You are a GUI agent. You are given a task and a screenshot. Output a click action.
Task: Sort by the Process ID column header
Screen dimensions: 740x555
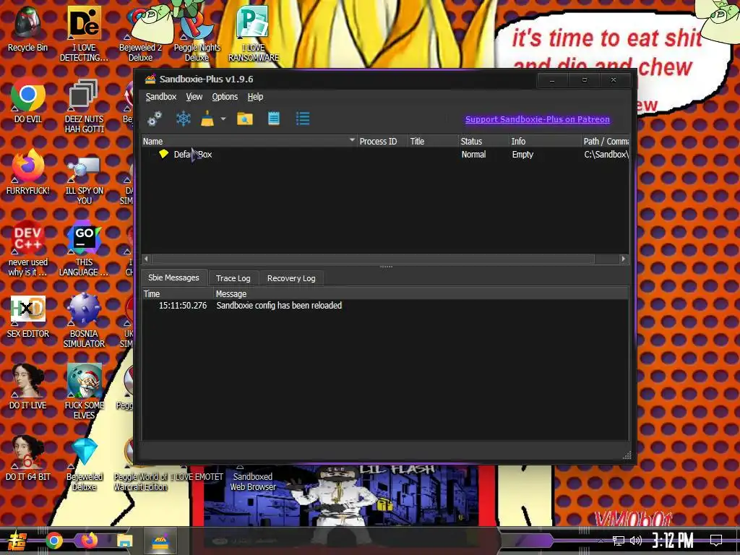pyautogui.click(x=382, y=141)
